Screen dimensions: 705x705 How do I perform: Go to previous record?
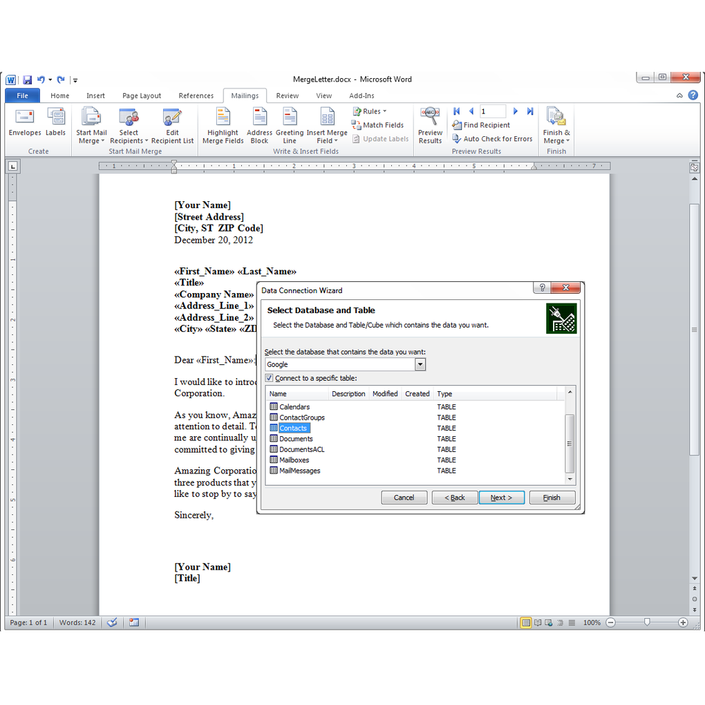pos(471,111)
